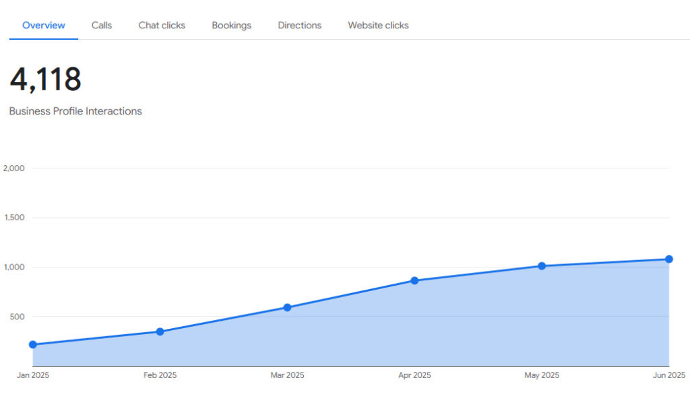This screenshot has height=411, width=690.
Task: Select the Overview tab
Action: tap(44, 26)
